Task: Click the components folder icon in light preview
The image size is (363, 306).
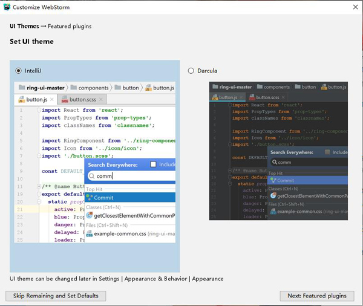Action: [74, 87]
